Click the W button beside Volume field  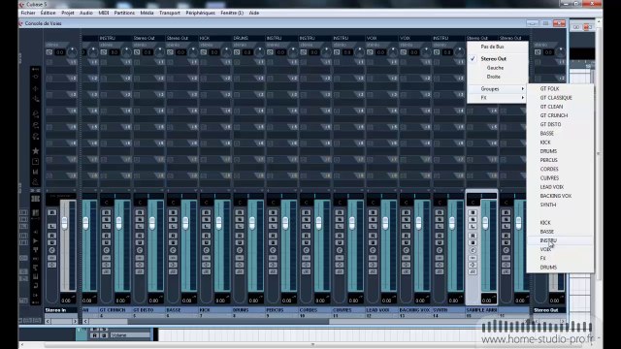104,335
